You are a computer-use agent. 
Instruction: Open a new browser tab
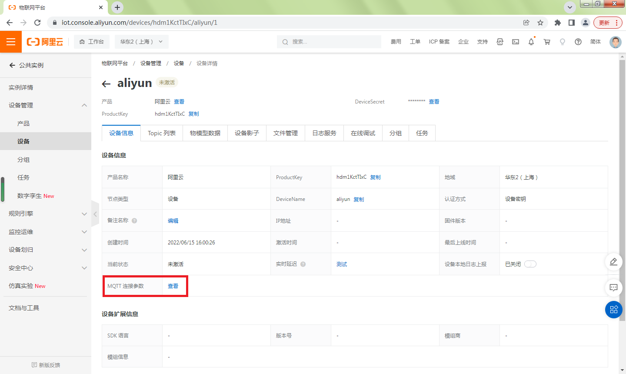117,7
